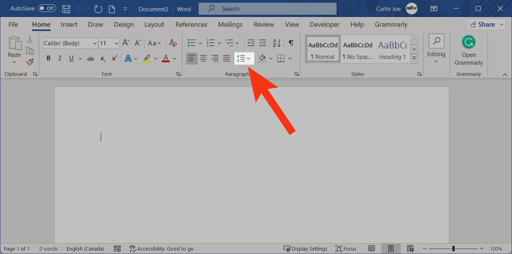
Task: Click the Save icon in title bar
Action: (x=66, y=9)
